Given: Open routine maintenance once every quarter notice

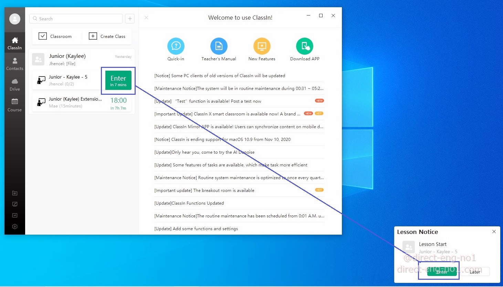Looking at the screenshot, I should coord(239,177).
